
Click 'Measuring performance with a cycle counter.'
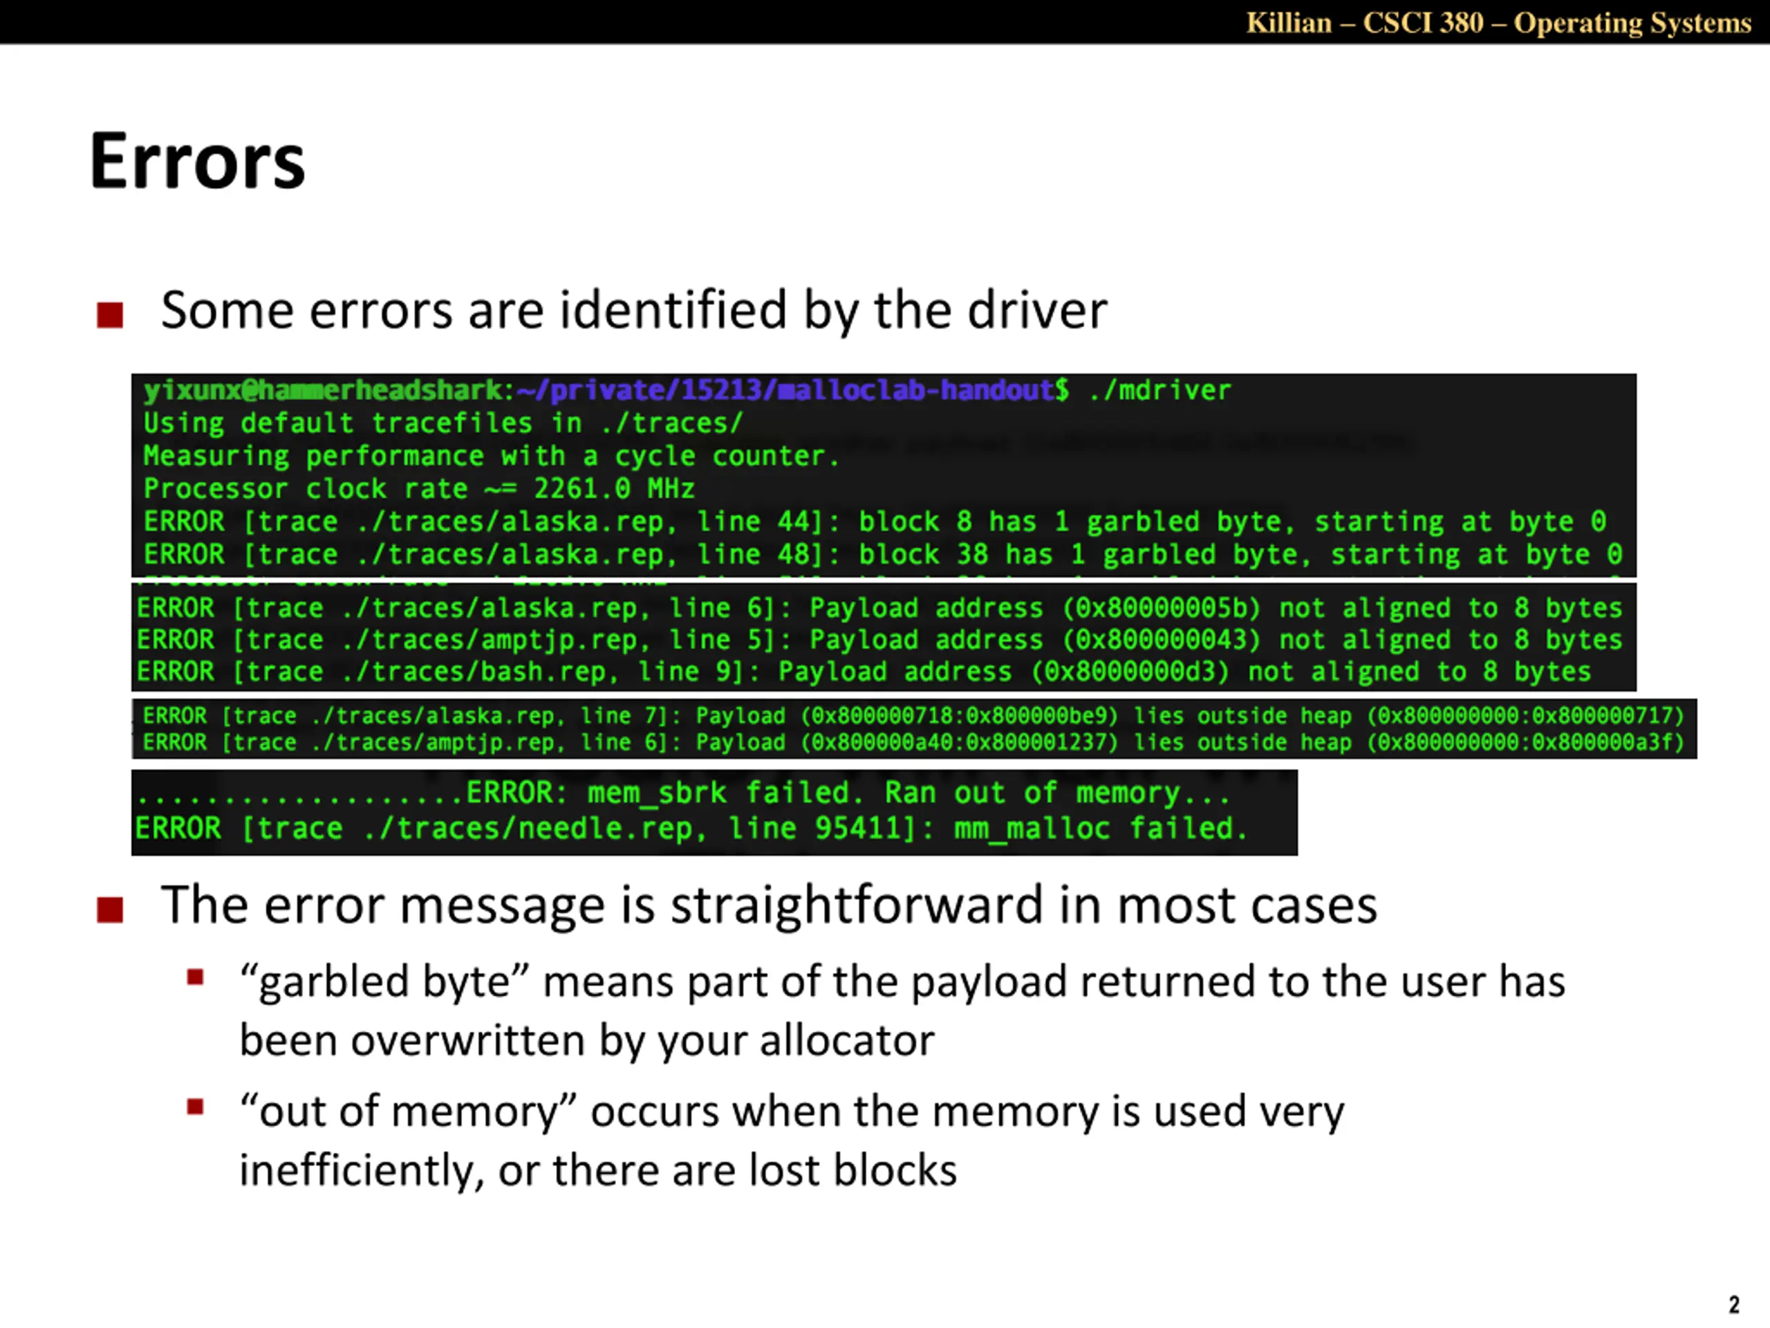click(x=490, y=456)
